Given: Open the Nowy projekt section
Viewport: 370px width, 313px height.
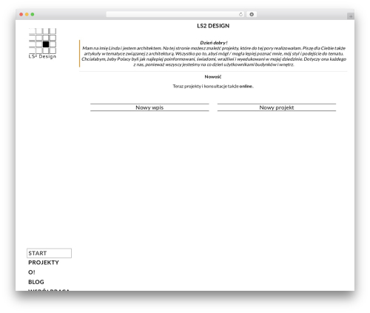Looking at the screenshot, I should (277, 107).
